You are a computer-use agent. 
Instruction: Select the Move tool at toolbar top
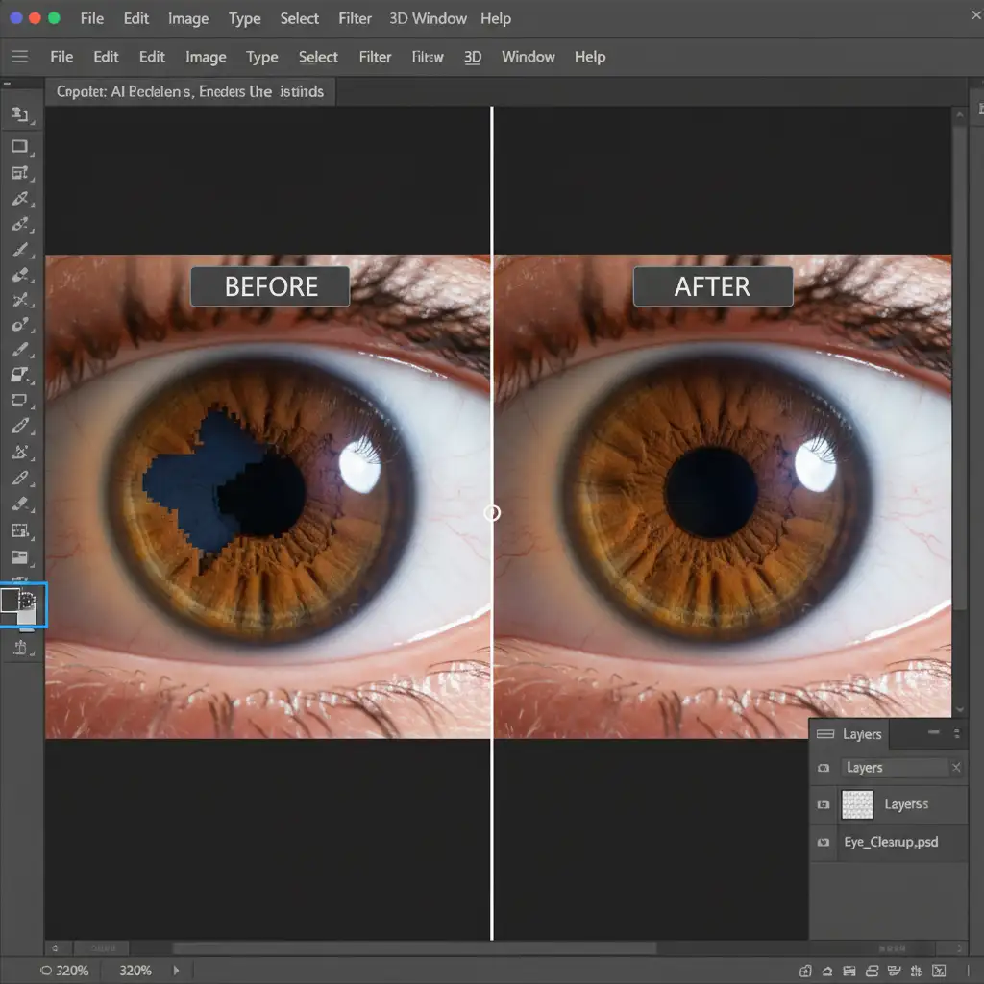[x=19, y=114]
